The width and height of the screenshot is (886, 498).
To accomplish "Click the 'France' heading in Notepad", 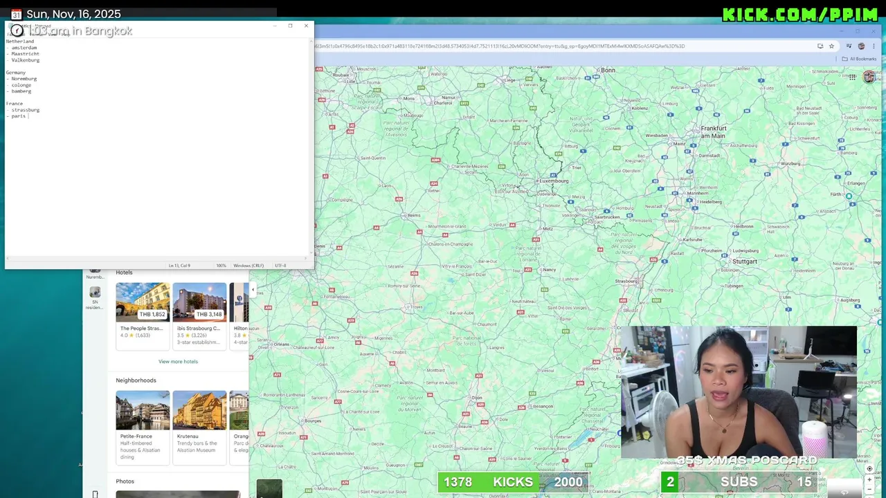I will (x=15, y=104).
